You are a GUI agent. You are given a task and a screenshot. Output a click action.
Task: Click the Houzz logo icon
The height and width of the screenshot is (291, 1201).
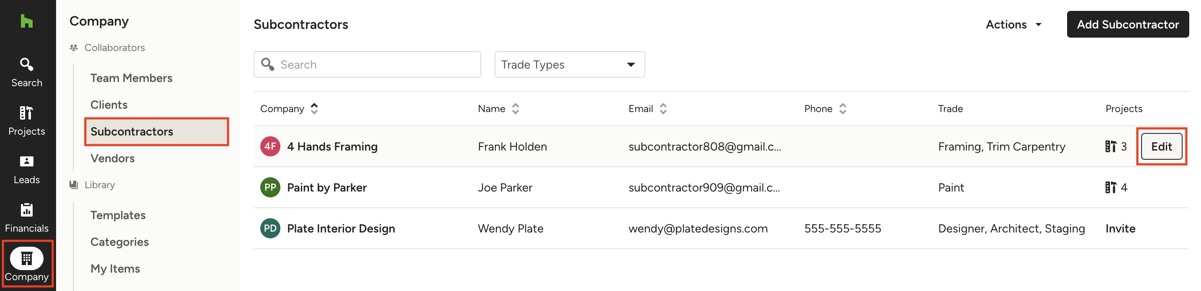point(27,21)
